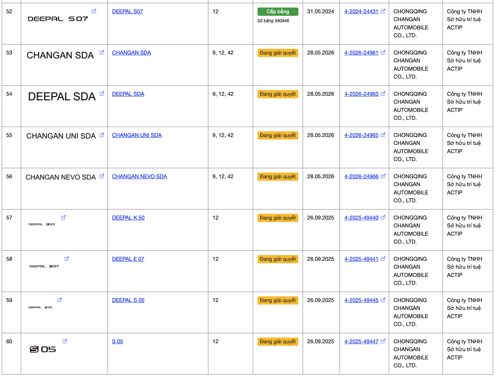Open external icon beside the CHANGAN NEVO SDA image

102,176
